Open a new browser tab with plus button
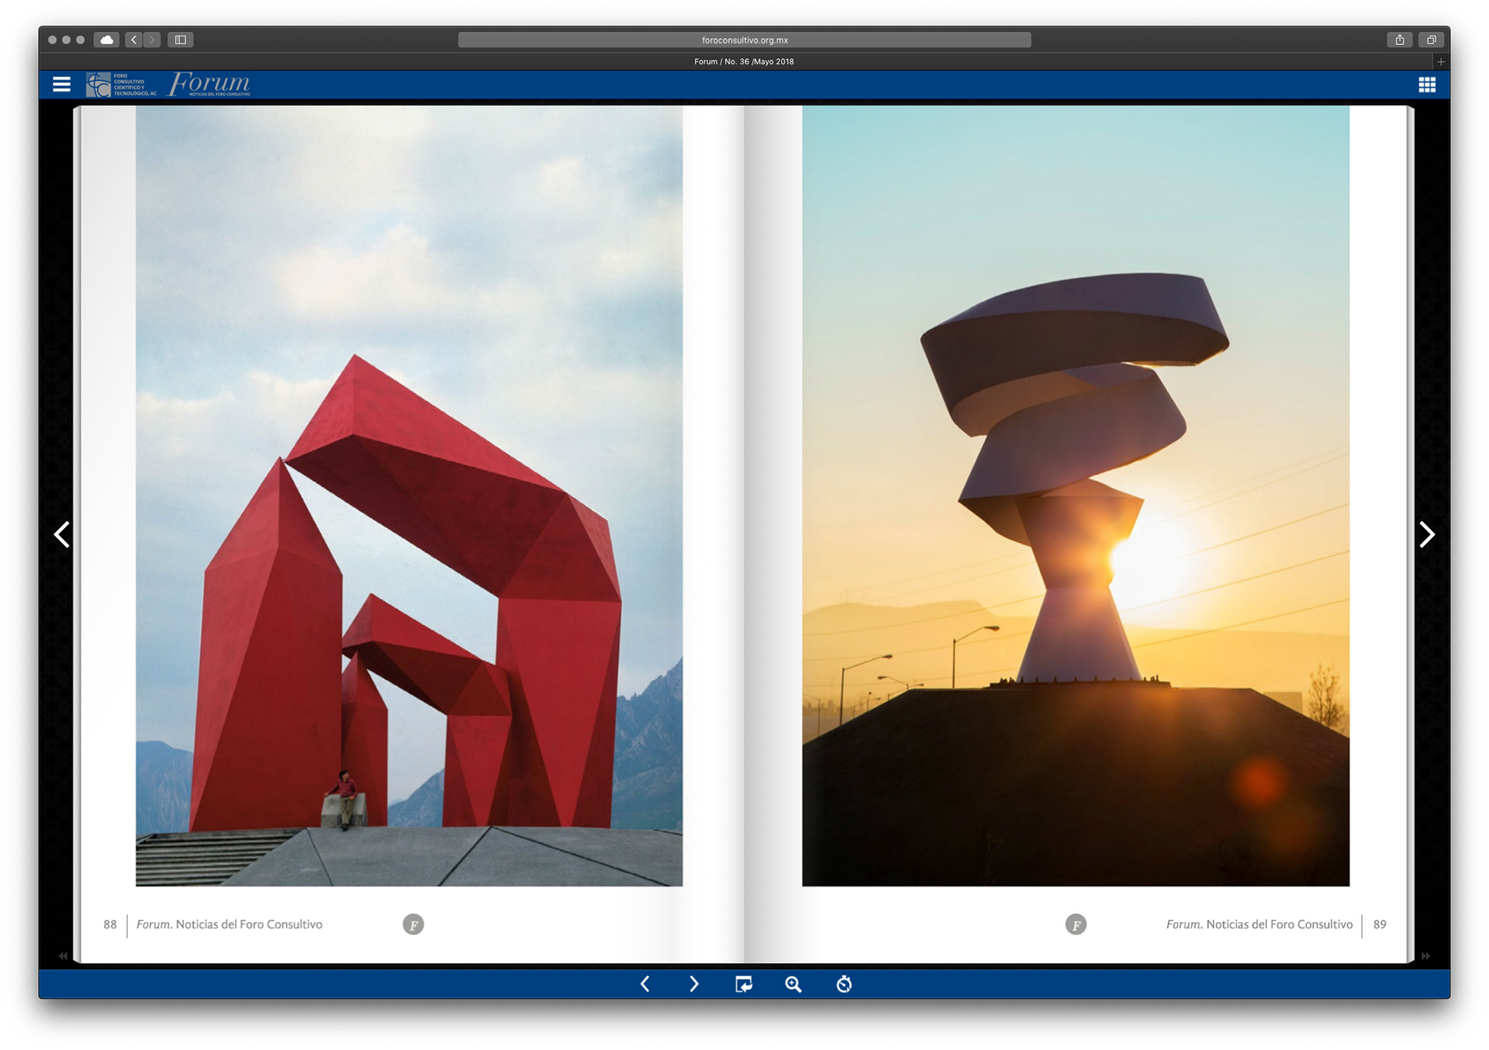1489x1050 pixels. pyautogui.click(x=1441, y=61)
